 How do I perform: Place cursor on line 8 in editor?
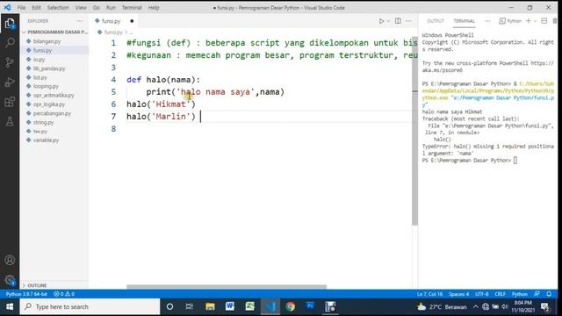269,129
